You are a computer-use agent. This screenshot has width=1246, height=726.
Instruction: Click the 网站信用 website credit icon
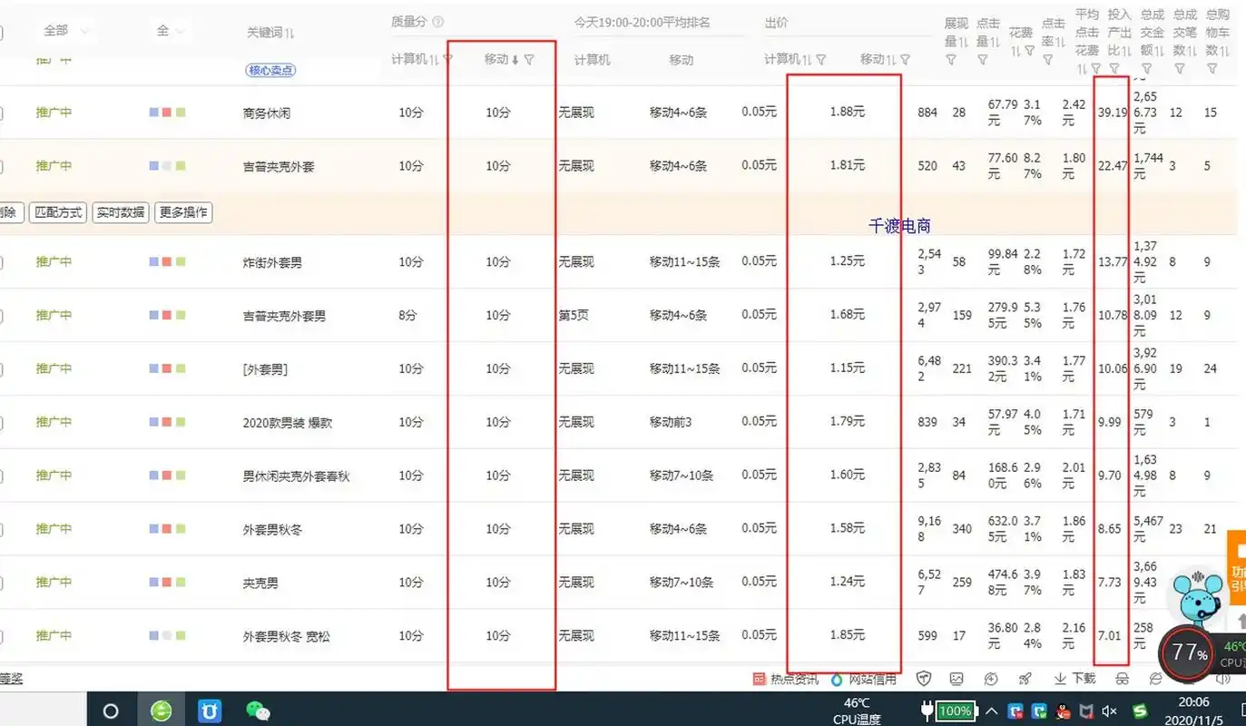point(836,678)
